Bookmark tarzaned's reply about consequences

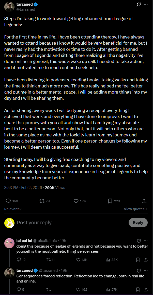pyautogui.click(x=138, y=289)
